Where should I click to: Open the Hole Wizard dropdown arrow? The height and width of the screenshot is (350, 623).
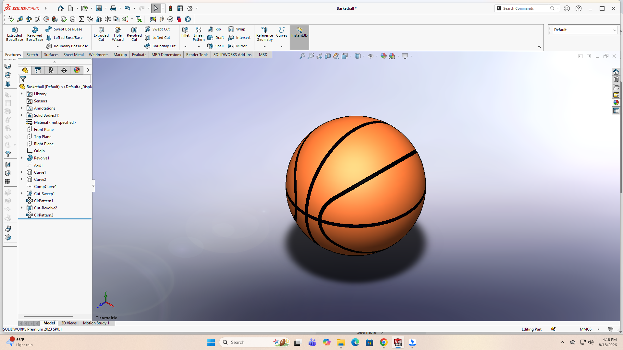118,47
